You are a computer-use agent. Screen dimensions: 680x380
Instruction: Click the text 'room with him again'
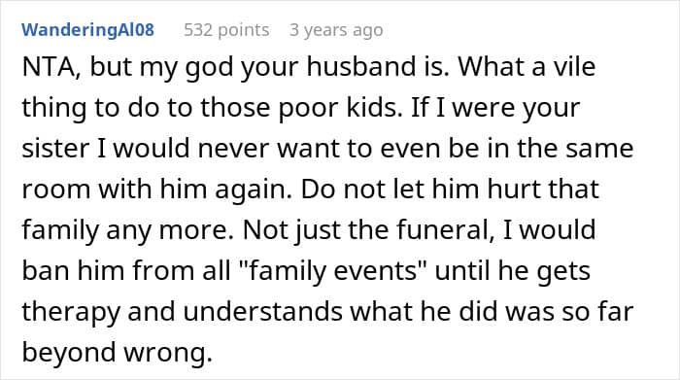pos(157,190)
